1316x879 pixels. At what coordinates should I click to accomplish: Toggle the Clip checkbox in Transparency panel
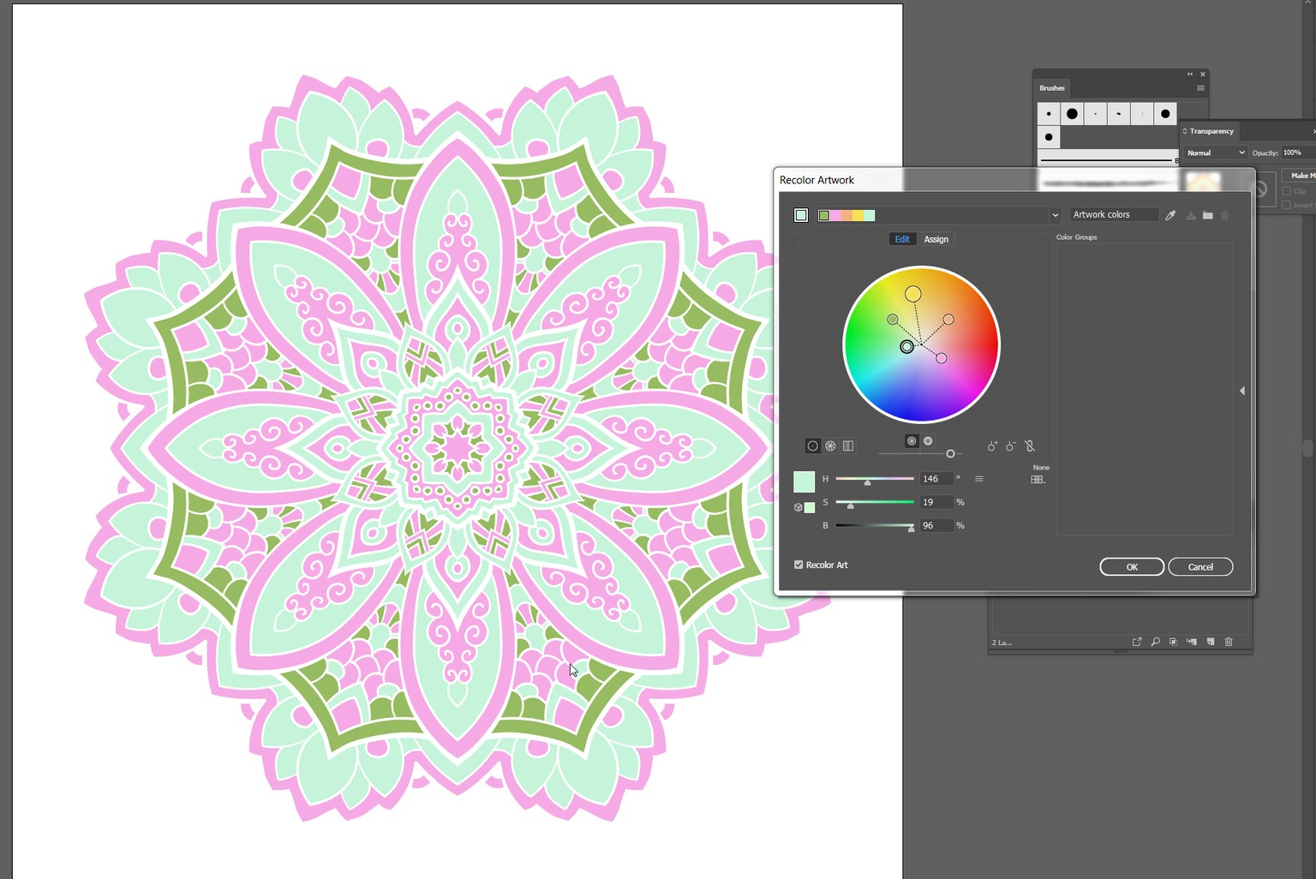[x=1286, y=191]
